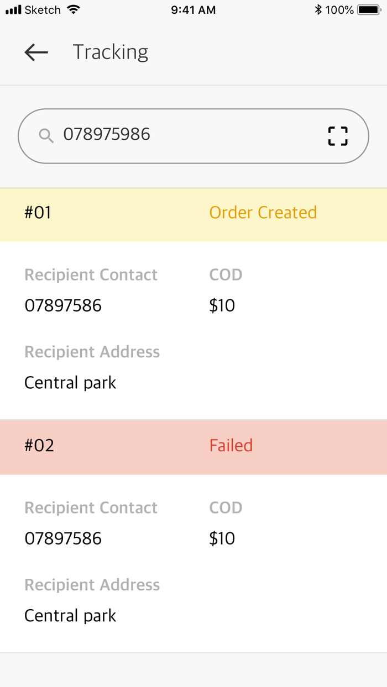
Task: Tap recipient contact number of order #01
Action: (x=63, y=305)
